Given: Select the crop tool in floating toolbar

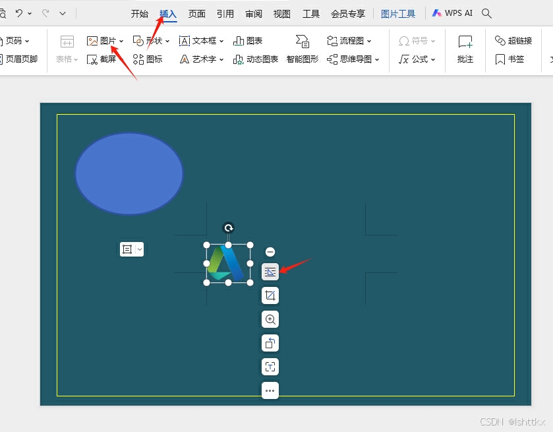Looking at the screenshot, I should pyautogui.click(x=270, y=295).
